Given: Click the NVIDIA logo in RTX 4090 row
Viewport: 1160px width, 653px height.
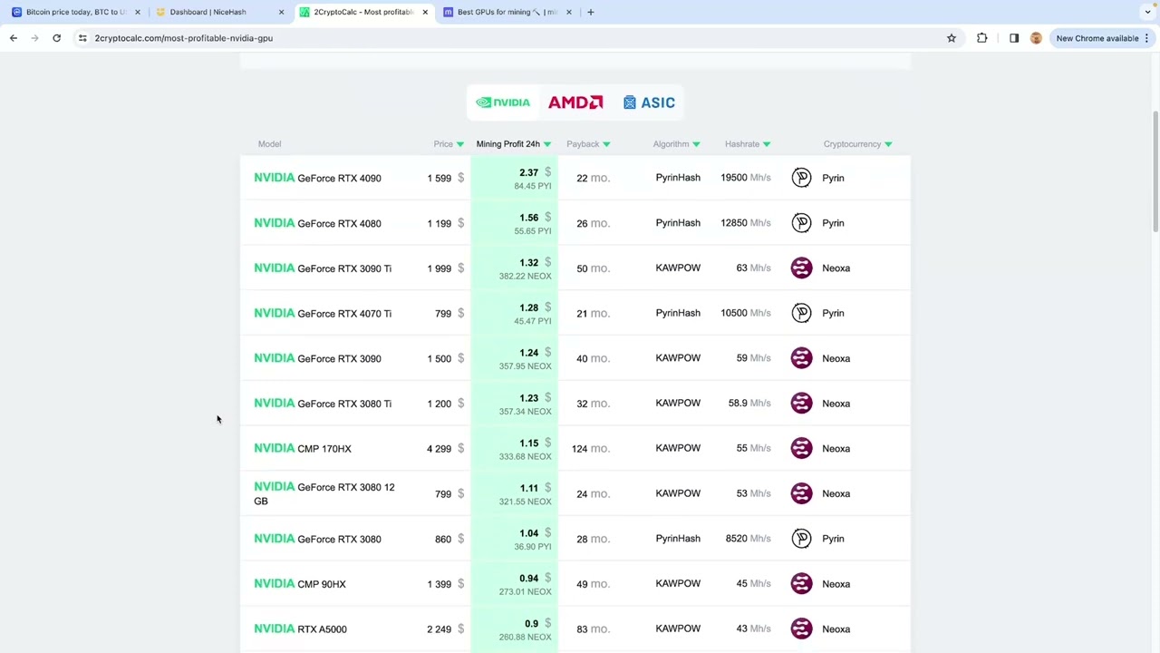Looking at the screenshot, I should (x=275, y=178).
